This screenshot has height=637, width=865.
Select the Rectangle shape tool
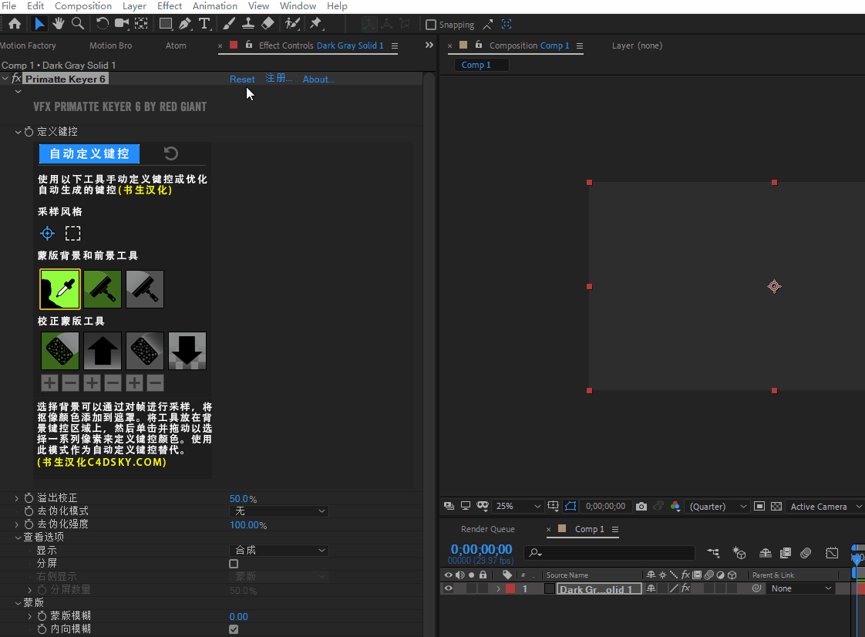point(165,24)
